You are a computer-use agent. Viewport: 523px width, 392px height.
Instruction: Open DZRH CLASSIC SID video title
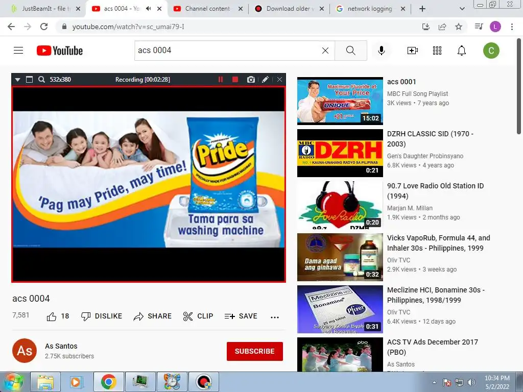430,139
